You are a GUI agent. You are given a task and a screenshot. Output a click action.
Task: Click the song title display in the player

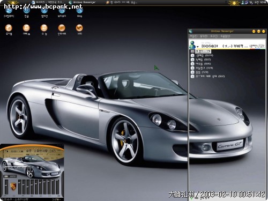[x=41, y=151]
